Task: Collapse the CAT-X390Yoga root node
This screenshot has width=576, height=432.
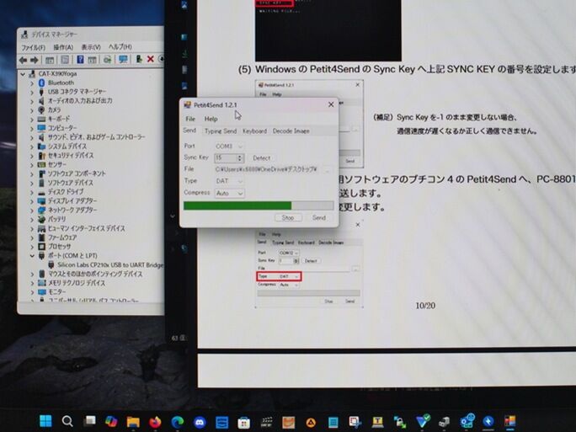Action: click(x=23, y=74)
